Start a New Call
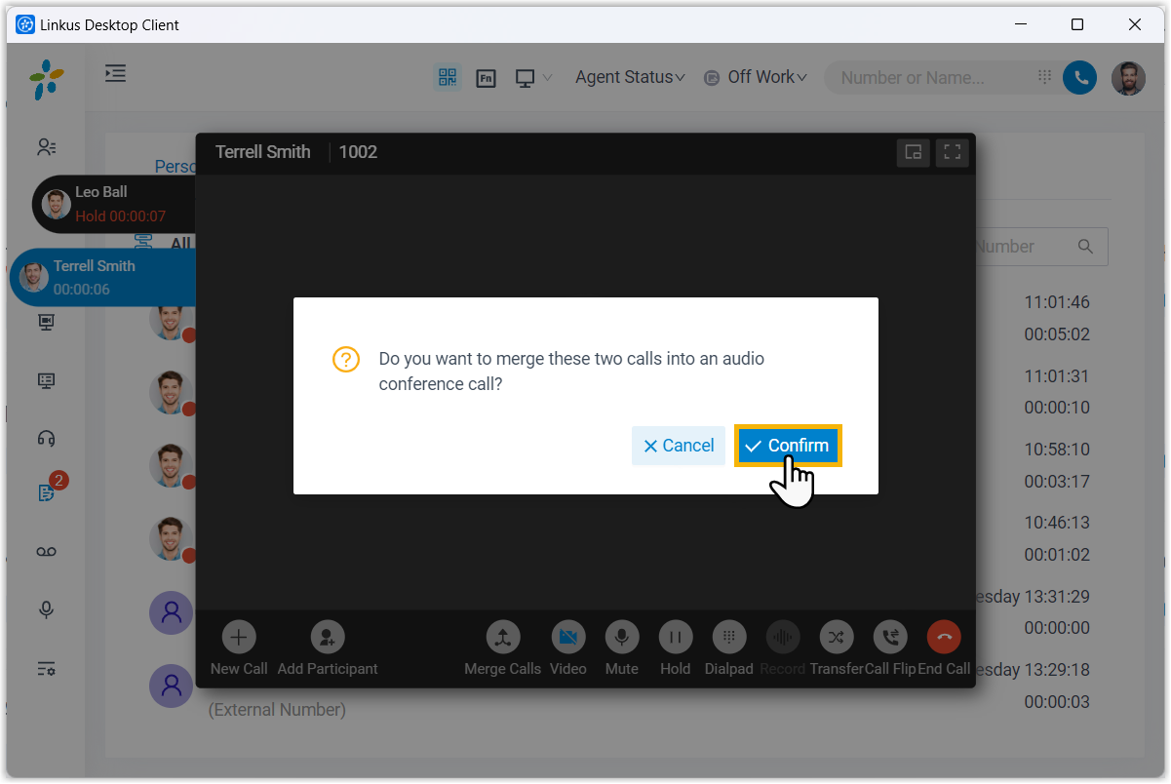The width and height of the screenshot is (1171, 784). pyautogui.click(x=239, y=638)
